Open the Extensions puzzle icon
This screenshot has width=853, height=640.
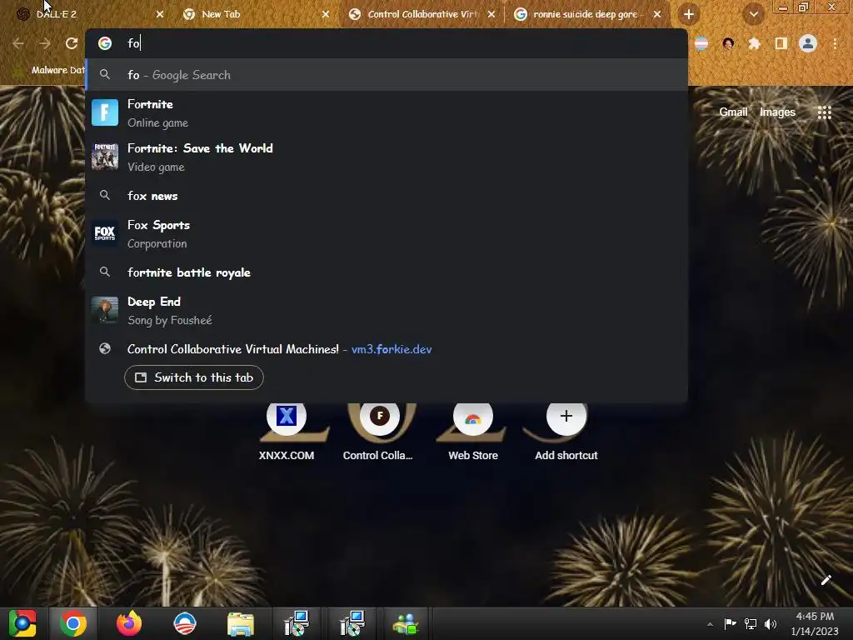pos(754,43)
